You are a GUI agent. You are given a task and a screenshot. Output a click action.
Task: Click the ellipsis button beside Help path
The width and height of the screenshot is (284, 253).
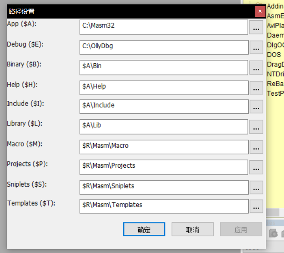click(x=256, y=87)
